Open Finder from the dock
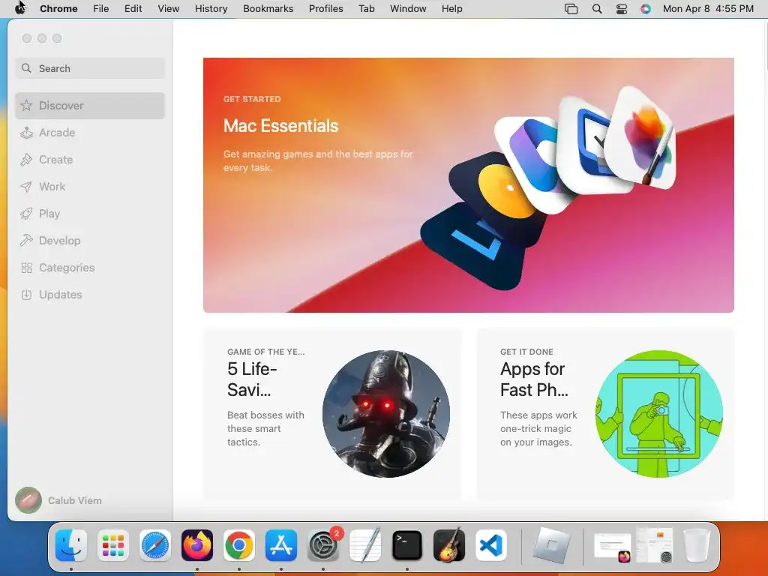768x576 pixels. [x=71, y=545]
